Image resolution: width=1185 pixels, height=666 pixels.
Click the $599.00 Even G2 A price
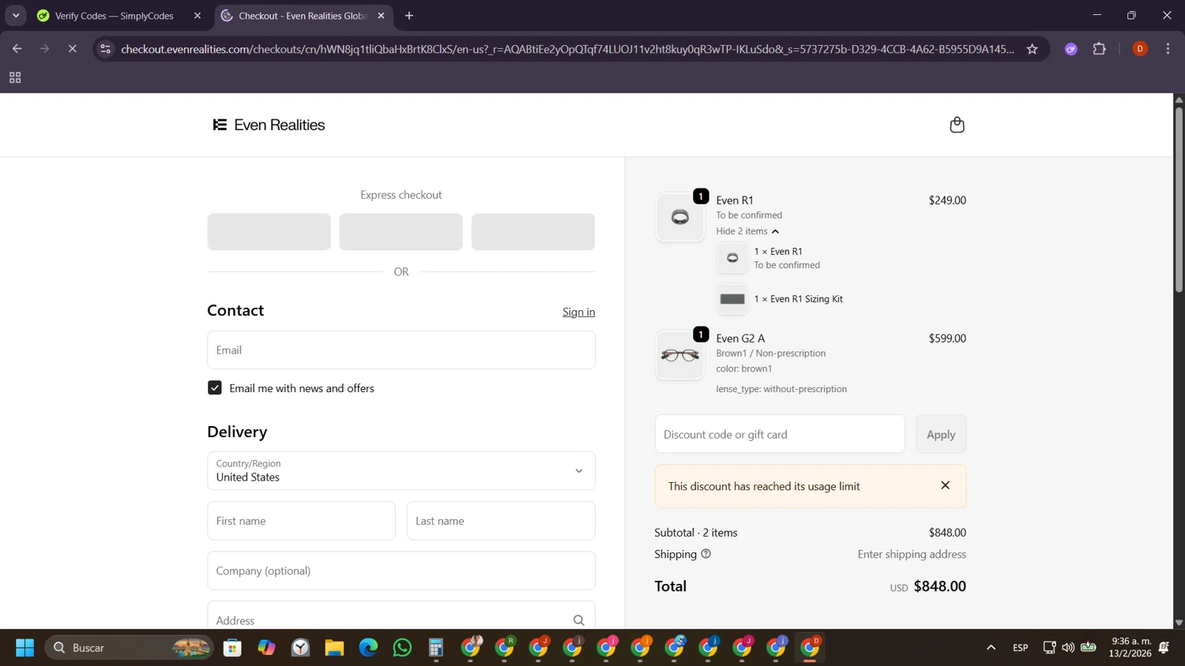[947, 339]
